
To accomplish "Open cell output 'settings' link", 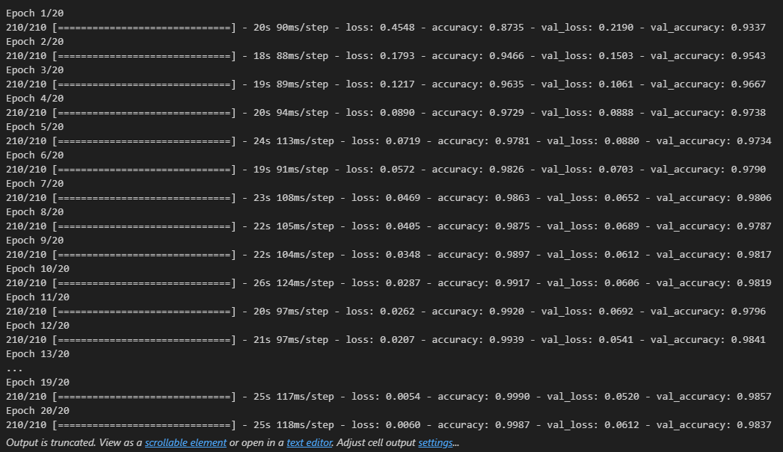I will coord(435,442).
